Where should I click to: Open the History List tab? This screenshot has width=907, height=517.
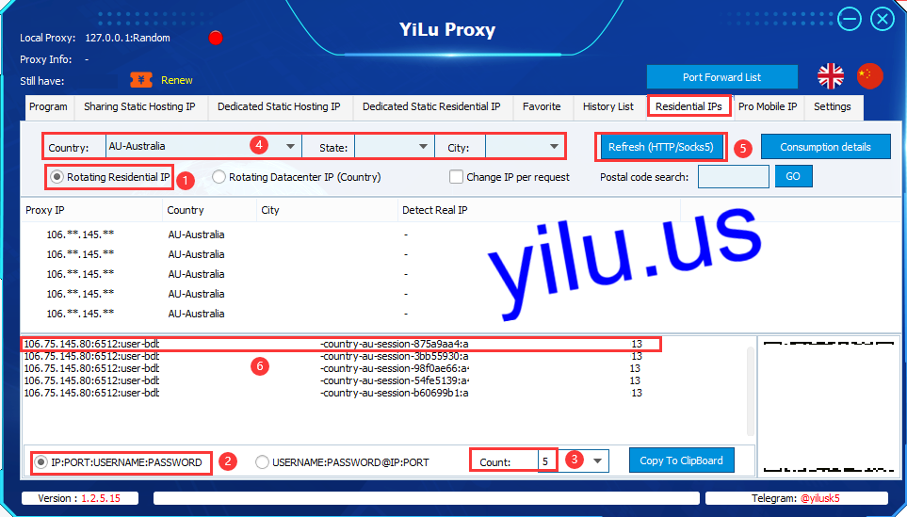coord(607,107)
